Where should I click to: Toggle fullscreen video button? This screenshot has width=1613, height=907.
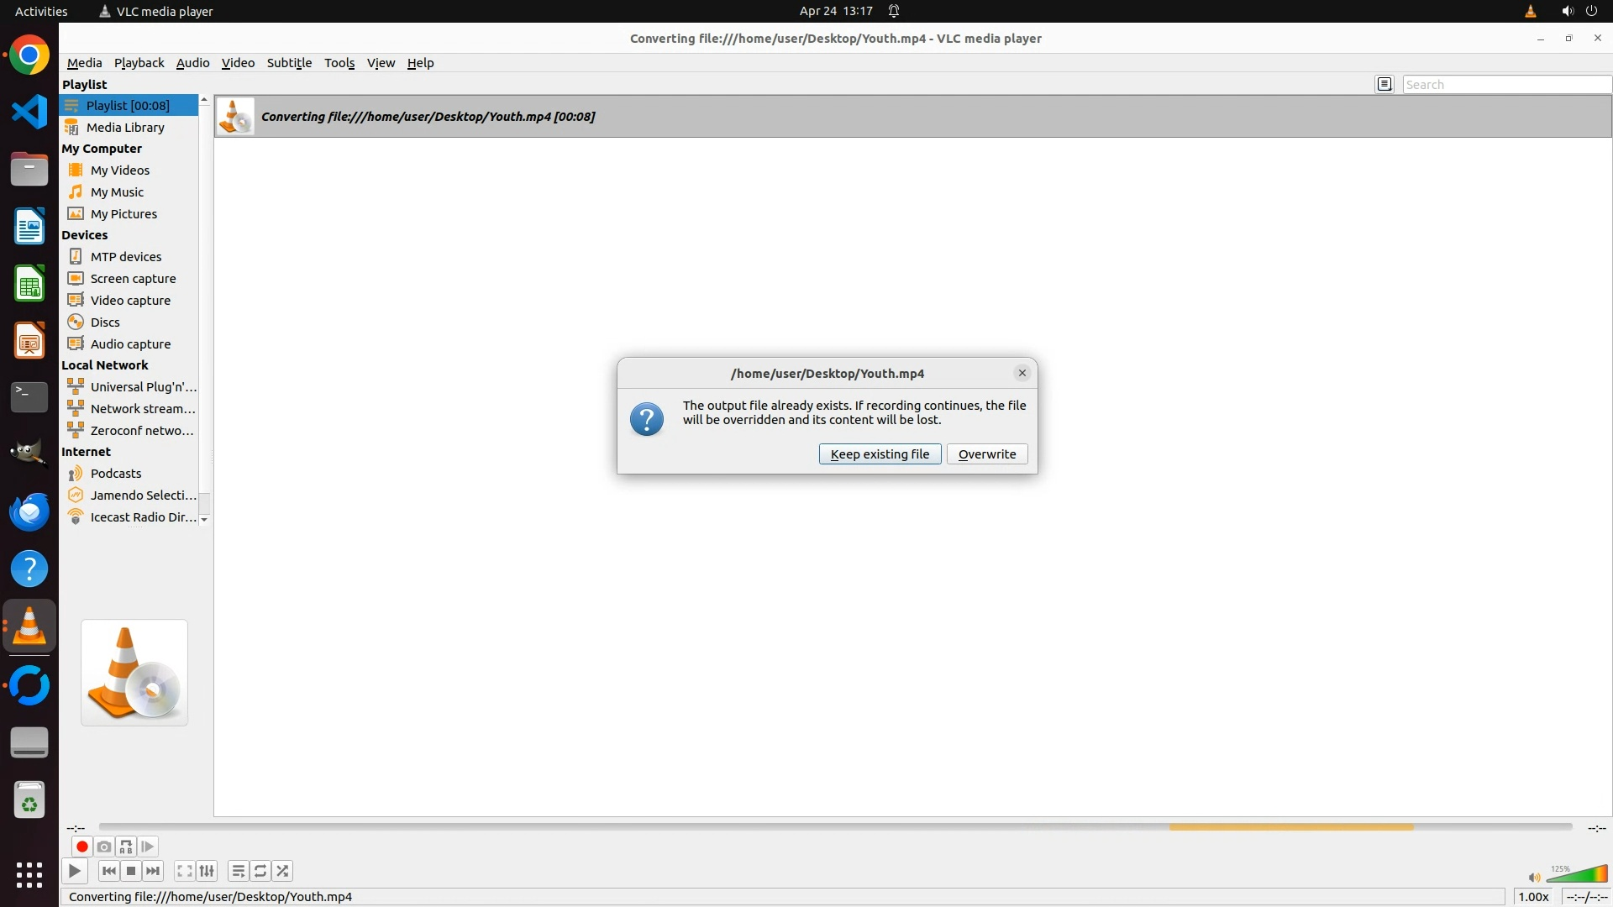pos(185,871)
